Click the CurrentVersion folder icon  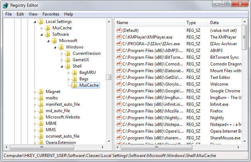(x=68, y=53)
